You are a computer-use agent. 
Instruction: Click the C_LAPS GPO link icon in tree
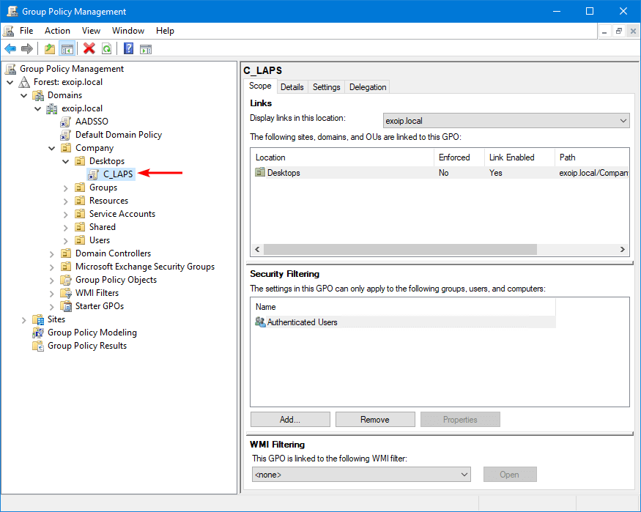(x=94, y=174)
